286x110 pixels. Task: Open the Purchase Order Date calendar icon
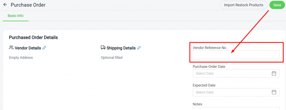pos(274,73)
